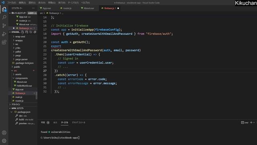This screenshot has height=145, width=257.
Task: Open the ターミナル menu in menu bar
Action: click(73, 3)
